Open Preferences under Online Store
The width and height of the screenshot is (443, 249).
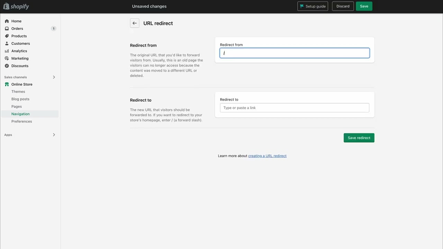pos(21,121)
